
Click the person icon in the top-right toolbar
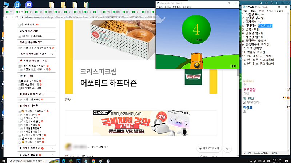click(271, 3)
